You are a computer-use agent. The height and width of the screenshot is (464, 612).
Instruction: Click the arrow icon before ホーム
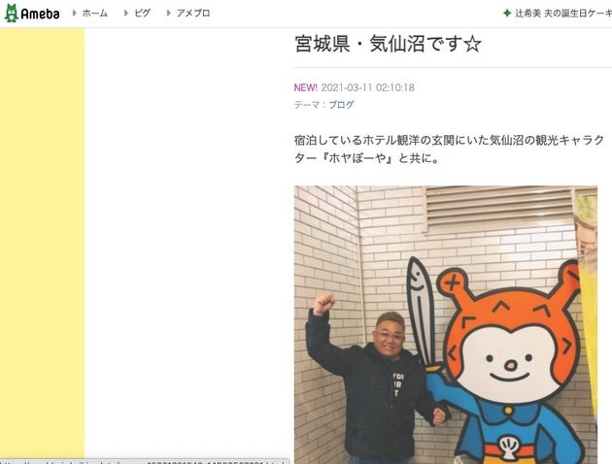pos(74,13)
